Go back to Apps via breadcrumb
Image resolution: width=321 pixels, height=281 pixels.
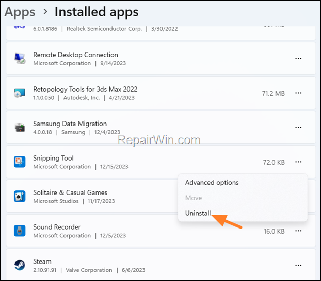point(20,12)
